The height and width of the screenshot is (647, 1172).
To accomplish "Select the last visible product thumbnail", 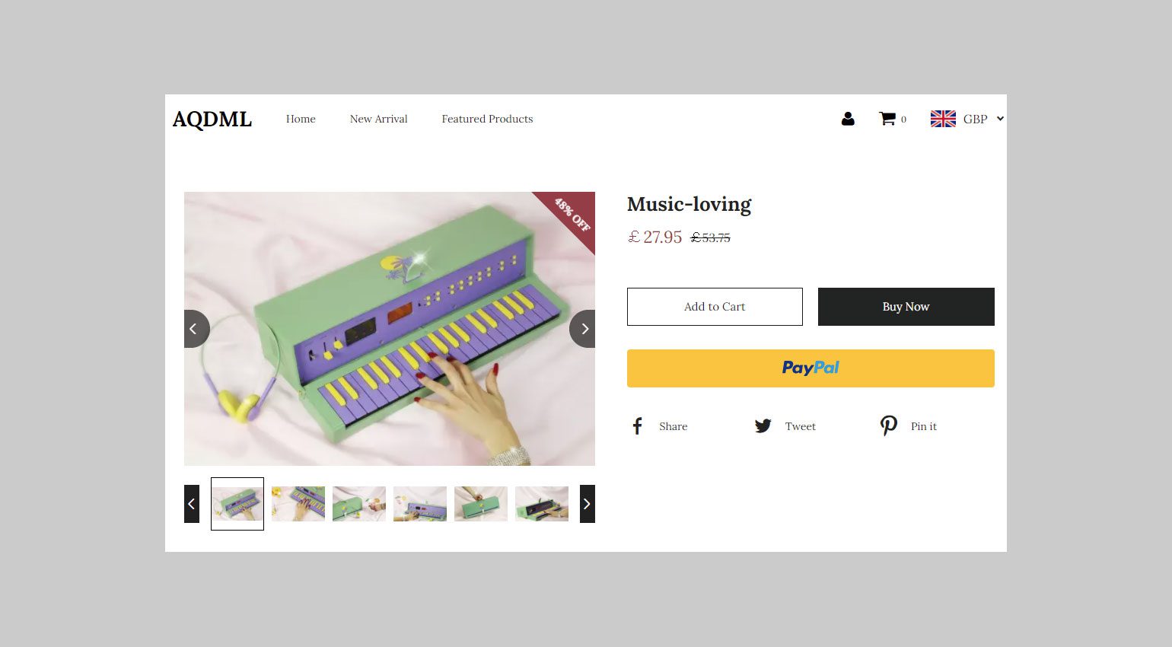I will [542, 504].
